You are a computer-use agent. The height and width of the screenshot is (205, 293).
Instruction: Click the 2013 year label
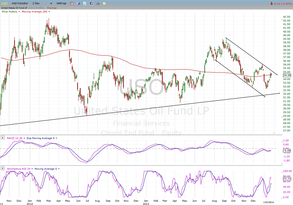[146, 204]
